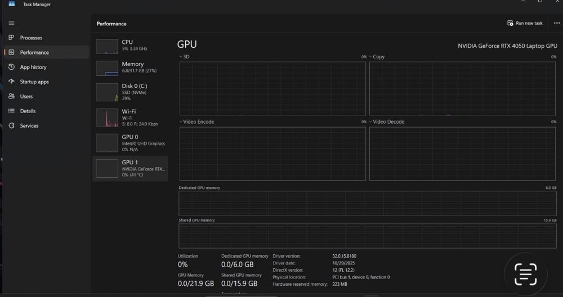563x297 pixels.
Task: Click the text capture overlay icon
Action: 526,274
